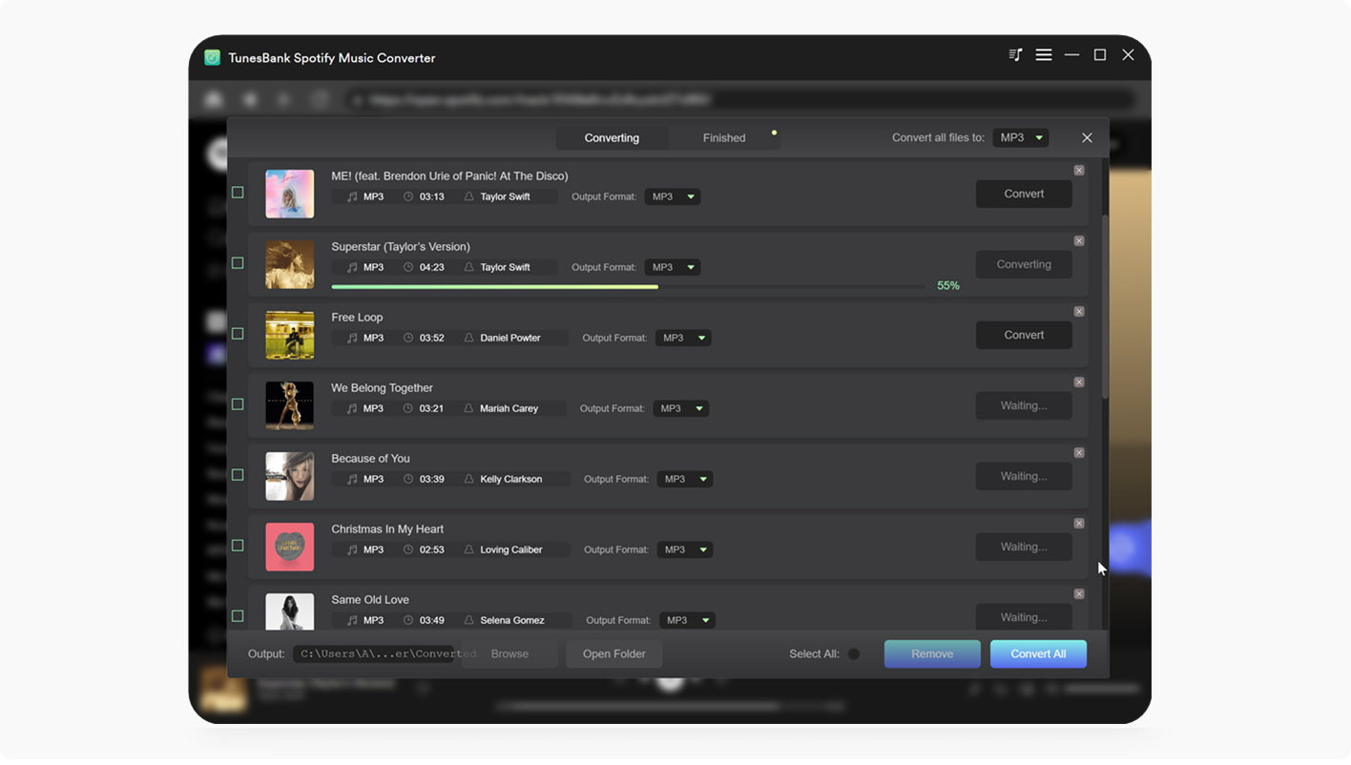Tick the Same Old Love checkbox
Image resolution: width=1351 pixels, height=765 pixels.
[x=238, y=616]
